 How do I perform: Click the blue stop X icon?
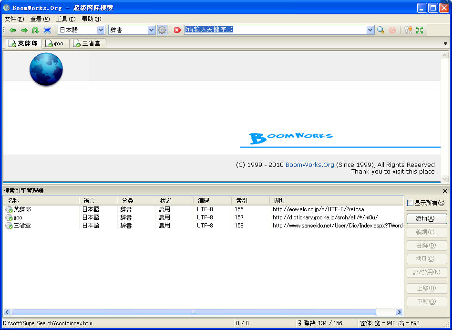[x=47, y=30]
